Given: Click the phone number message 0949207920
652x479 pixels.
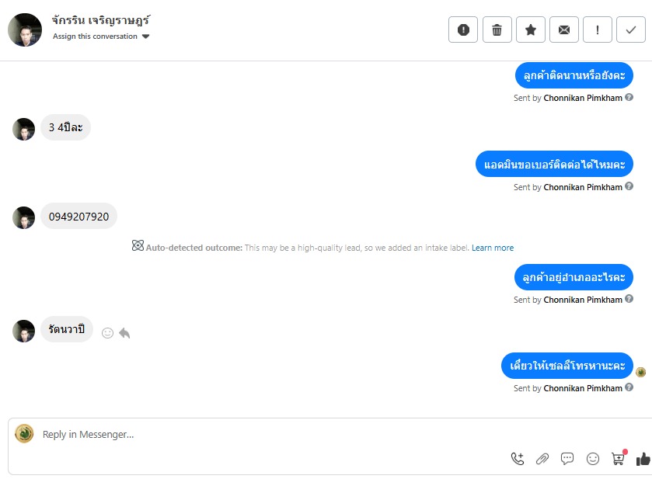Looking at the screenshot, I should (78, 217).
